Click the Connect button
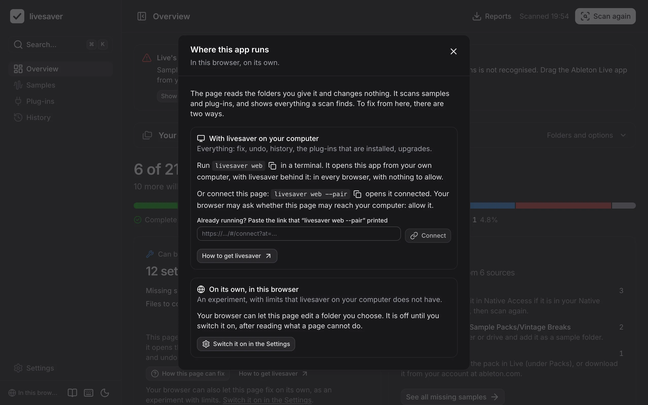The image size is (648, 405). [x=428, y=236]
